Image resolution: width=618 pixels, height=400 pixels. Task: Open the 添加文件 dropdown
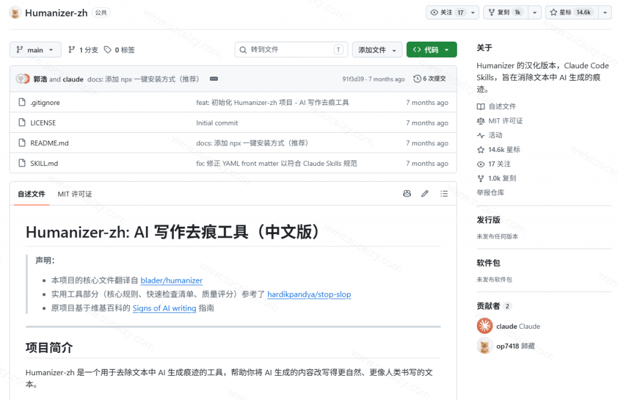point(377,49)
